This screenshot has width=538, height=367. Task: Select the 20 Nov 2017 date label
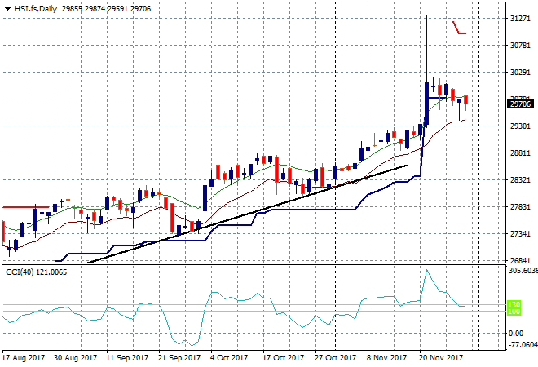pyautogui.click(x=440, y=357)
